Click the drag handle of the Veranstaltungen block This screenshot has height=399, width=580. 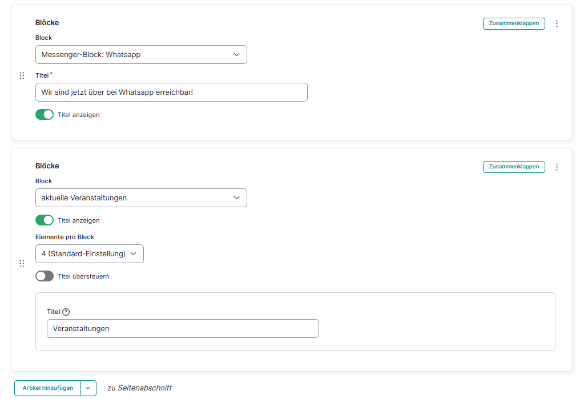(22, 264)
